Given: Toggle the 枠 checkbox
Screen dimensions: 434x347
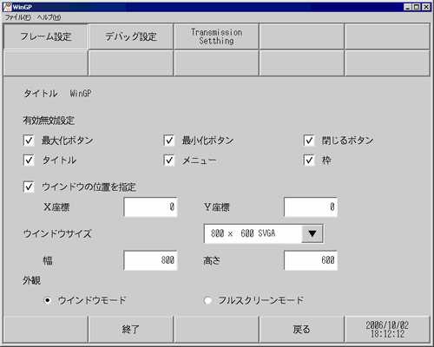Looking at the screenshot, I should pyautogui.click(x=309, y=160).
